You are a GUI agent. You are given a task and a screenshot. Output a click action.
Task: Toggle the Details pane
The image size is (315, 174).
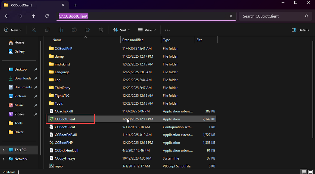pyautogui.click(x=300, y=30)
